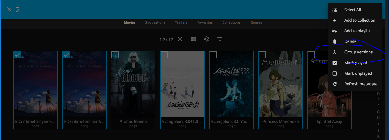Screen dimensions: 389x140
Task: Click the Delete trash icon
Action: (335, 41)
